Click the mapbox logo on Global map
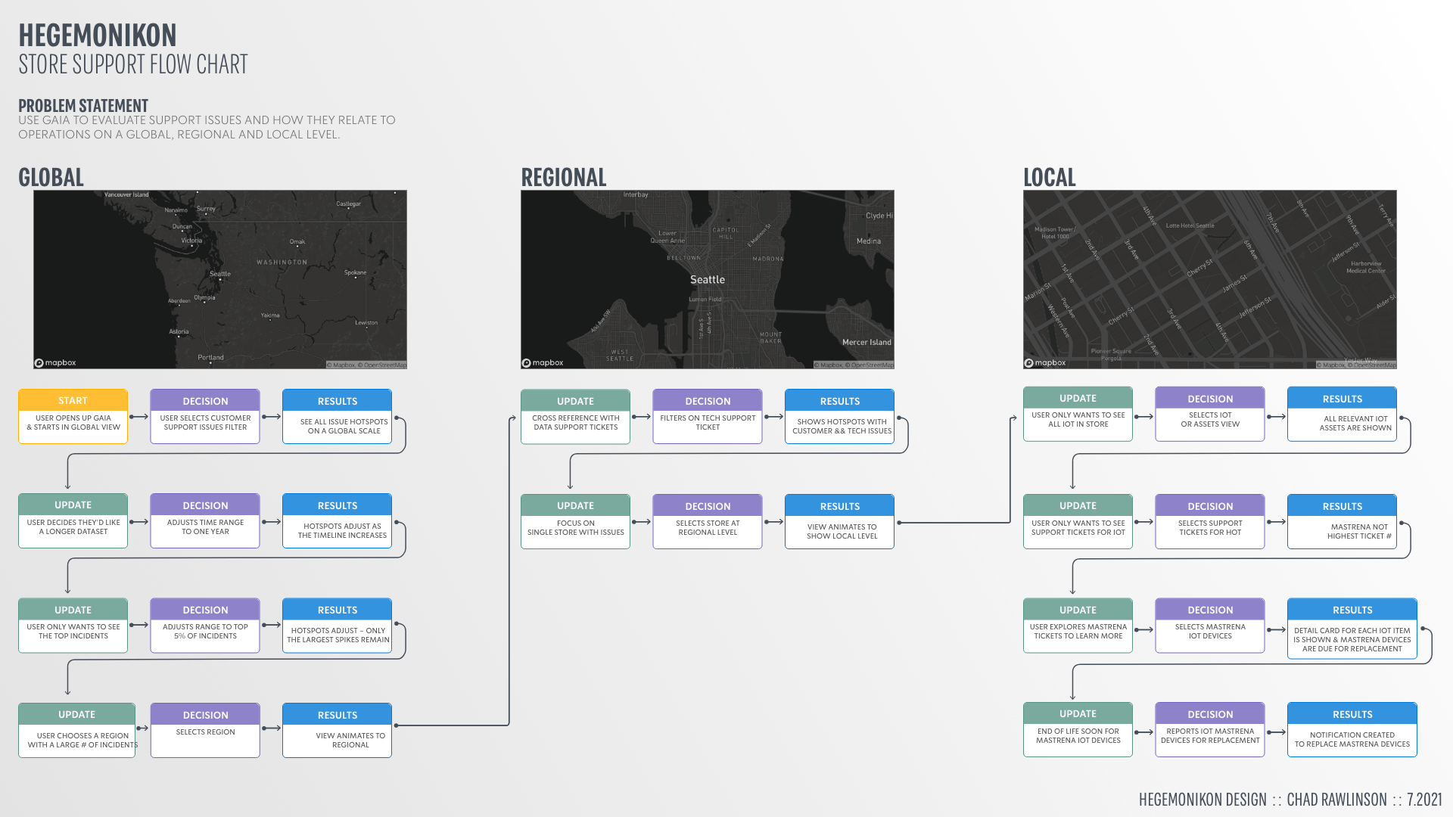 click(55, 363)
